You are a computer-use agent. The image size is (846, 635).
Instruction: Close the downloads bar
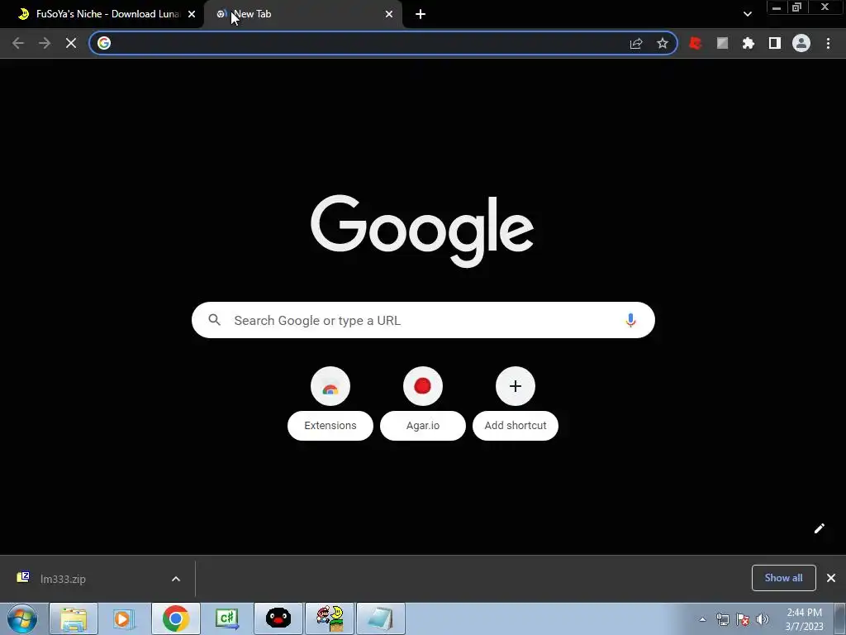point(831,578)
